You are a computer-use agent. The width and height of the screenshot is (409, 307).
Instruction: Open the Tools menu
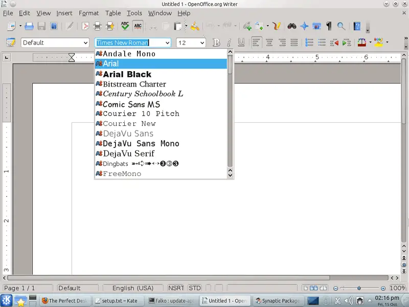(x=134, y=13)
